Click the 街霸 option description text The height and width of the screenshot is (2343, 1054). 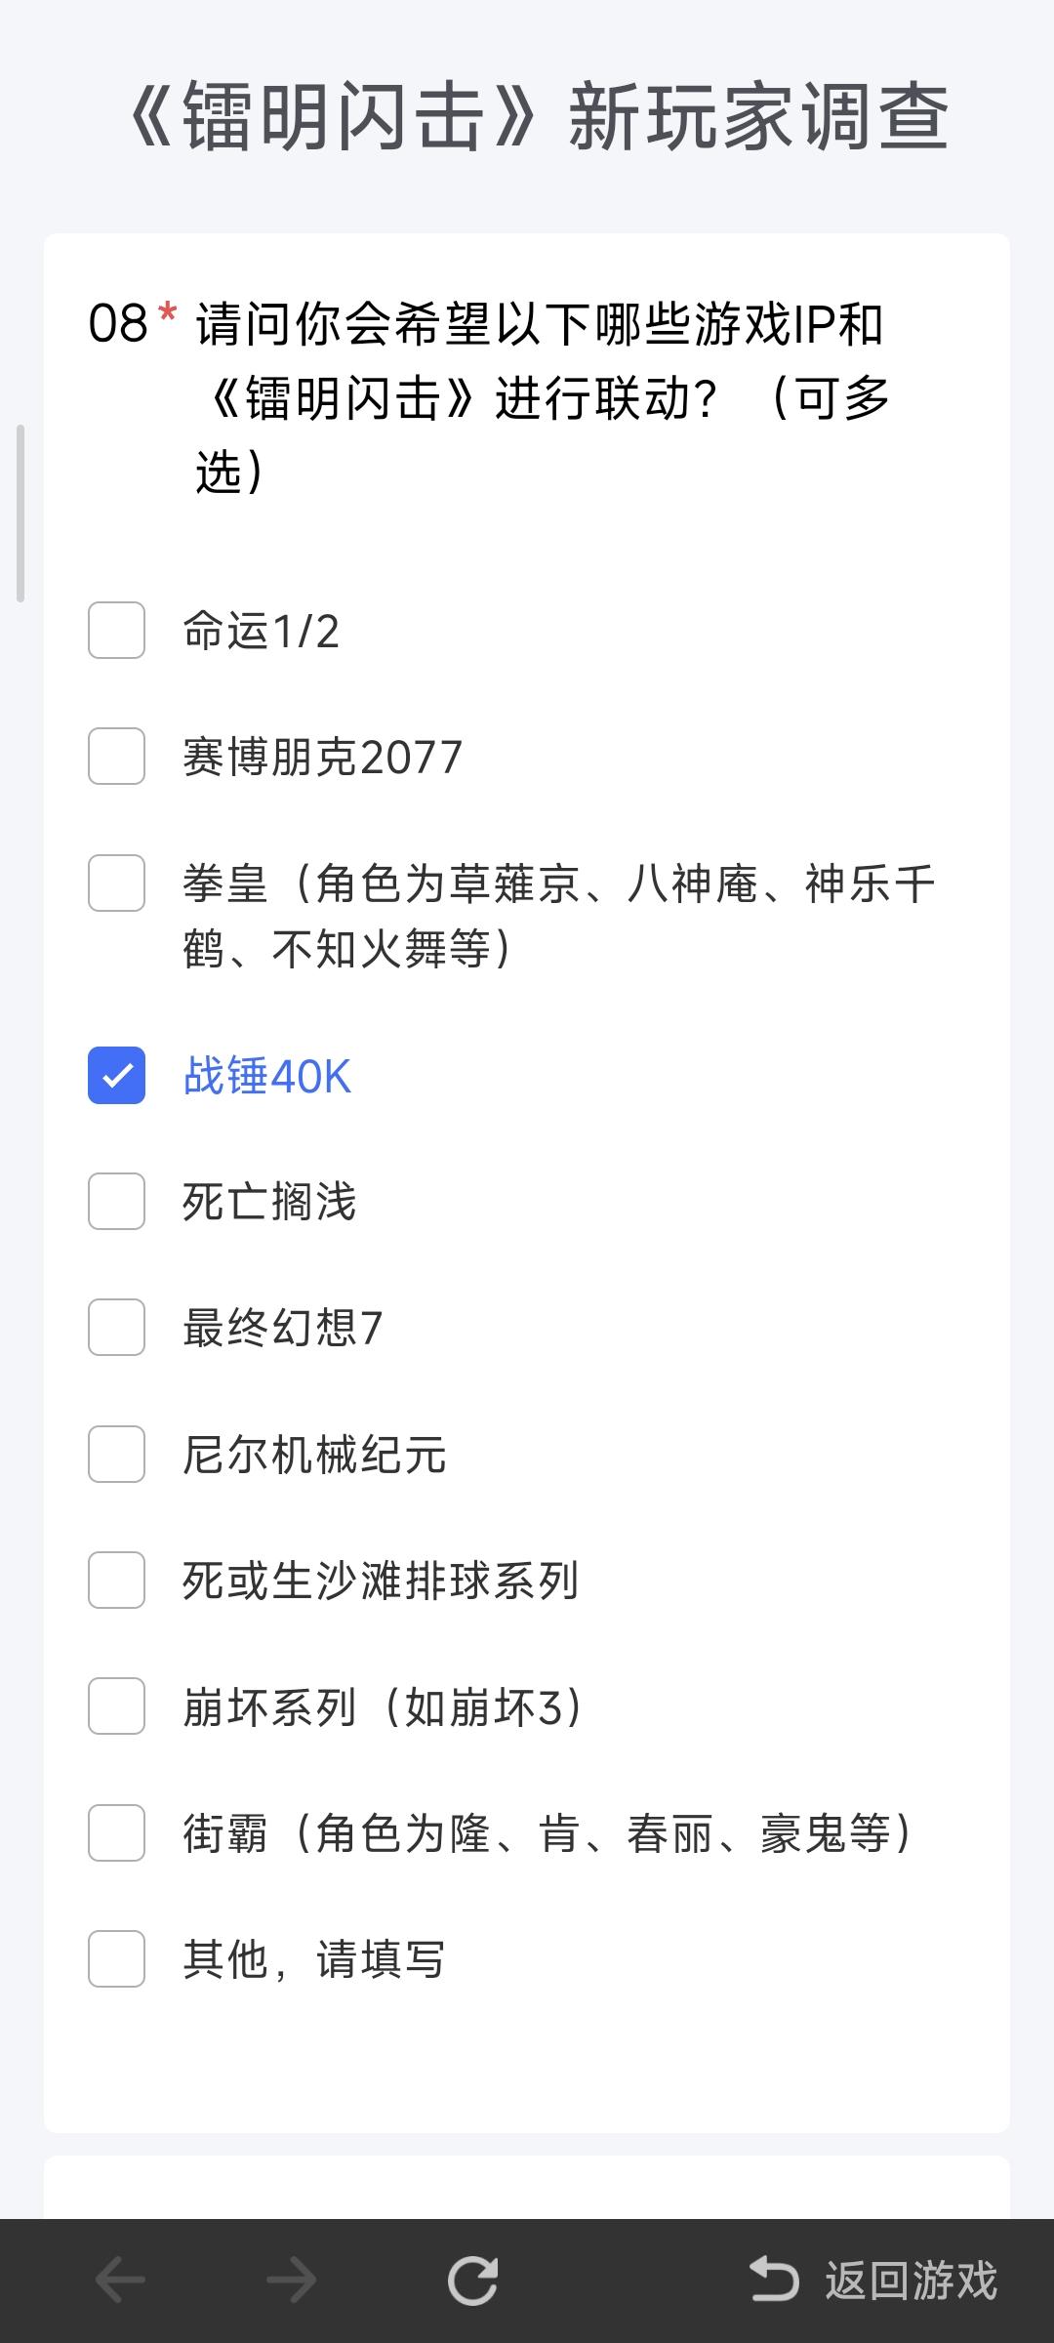pyautogui.click(x=548, y=1833)
